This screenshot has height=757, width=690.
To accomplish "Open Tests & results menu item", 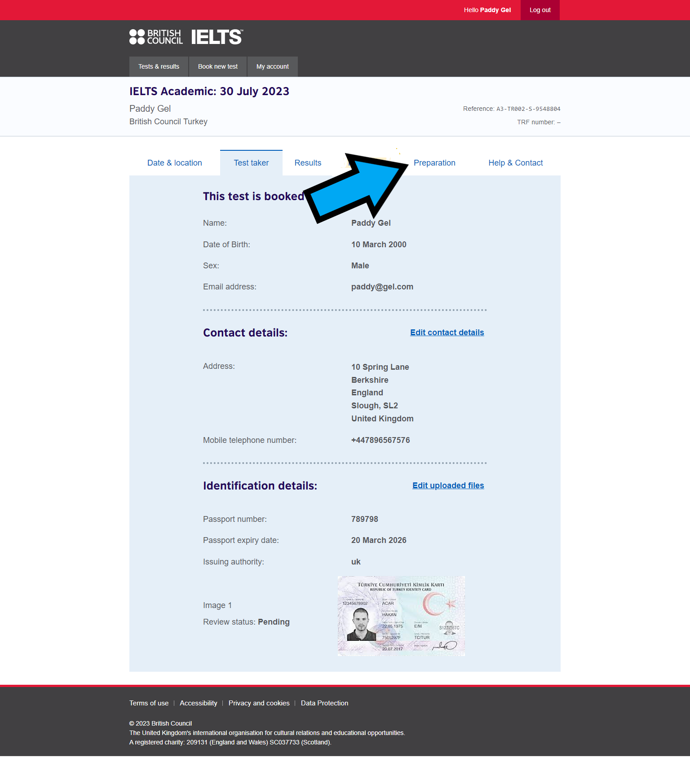I will (x=159, y=66).
